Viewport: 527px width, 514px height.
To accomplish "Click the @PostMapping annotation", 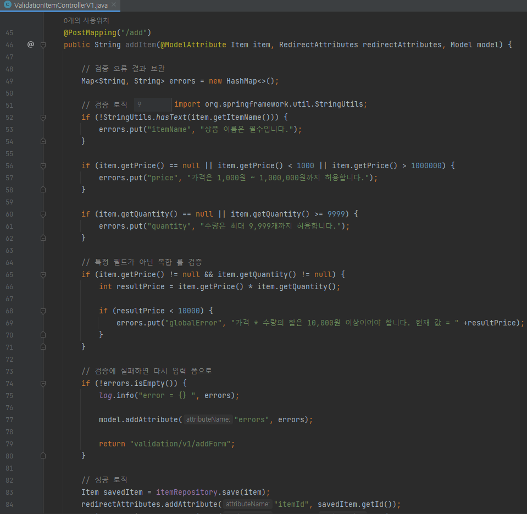I will [x=90, y=32].
